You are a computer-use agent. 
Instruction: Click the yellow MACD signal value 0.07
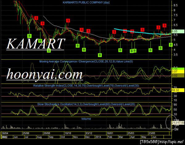pos(178,72)
